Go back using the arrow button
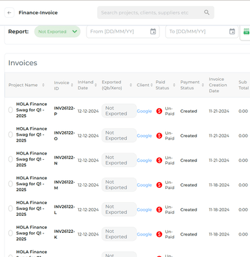This screenshot has width=250, height=257. 9,12
